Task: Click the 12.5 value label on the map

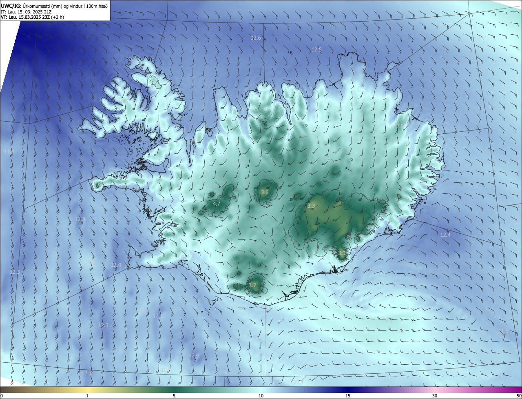Action: pos(316,50)
